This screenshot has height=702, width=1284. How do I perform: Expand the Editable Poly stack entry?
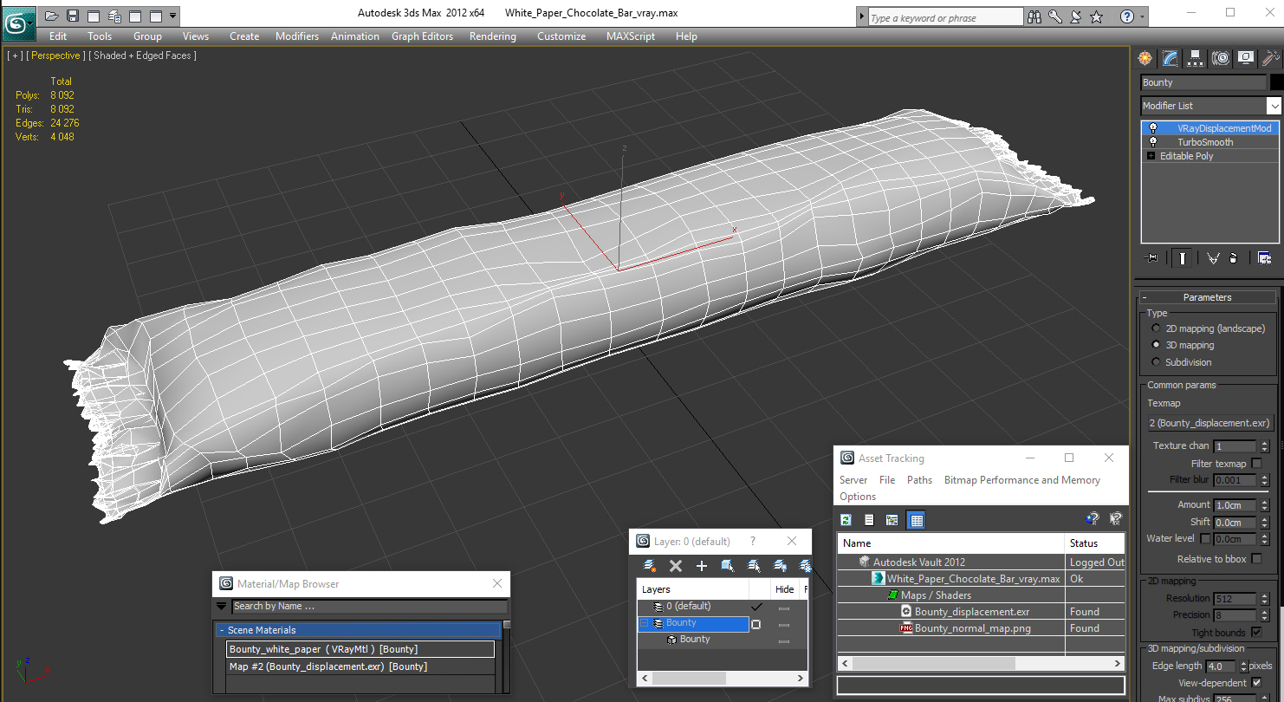pyautogui.click(x=1151, y=156)
